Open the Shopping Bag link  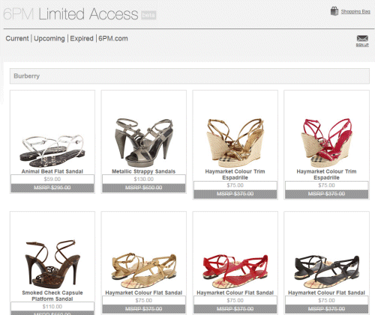click(x=355, y=11)
